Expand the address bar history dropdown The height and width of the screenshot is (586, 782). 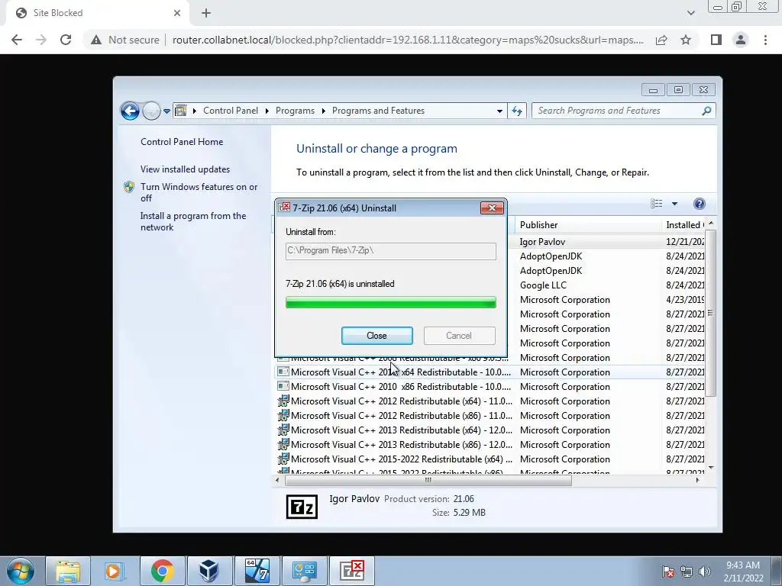[499, 111]
